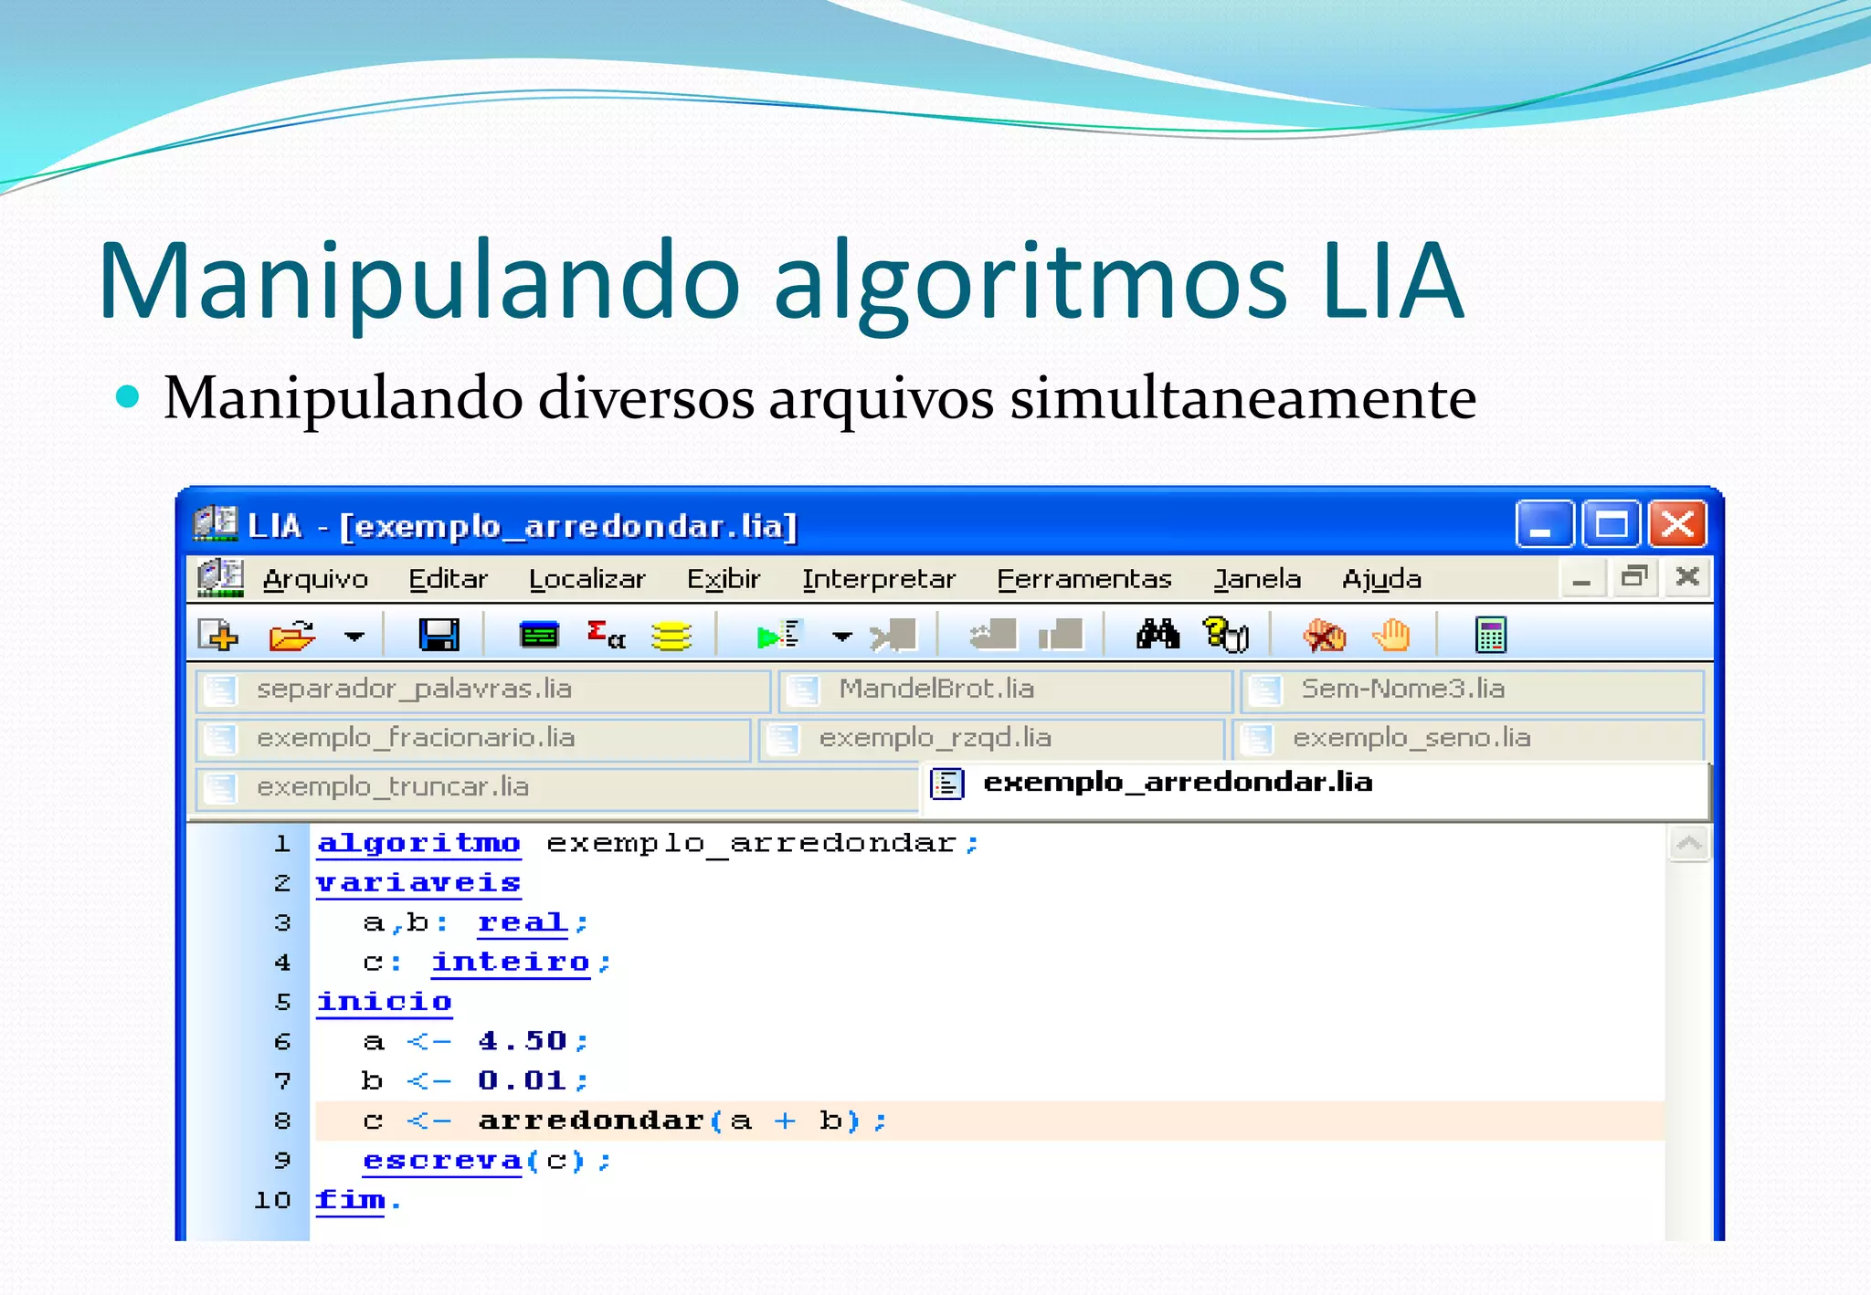Click the crossed-out hand icon
The image size is (1871, 1295).
coord(1324,635)
